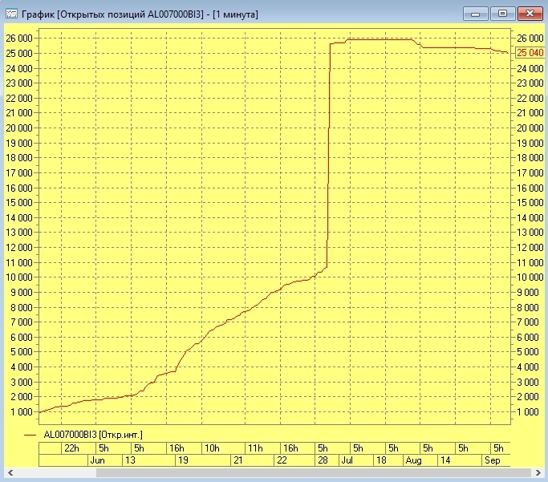Click the right arrow of horizontal scrollbar
The image size is (548, 482).
tap(538, 473)
